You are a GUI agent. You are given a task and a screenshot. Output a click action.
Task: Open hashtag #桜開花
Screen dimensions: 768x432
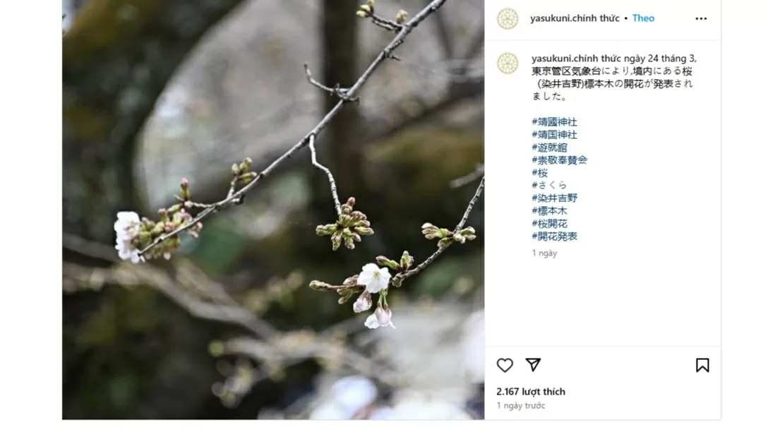tap(550, 224)
